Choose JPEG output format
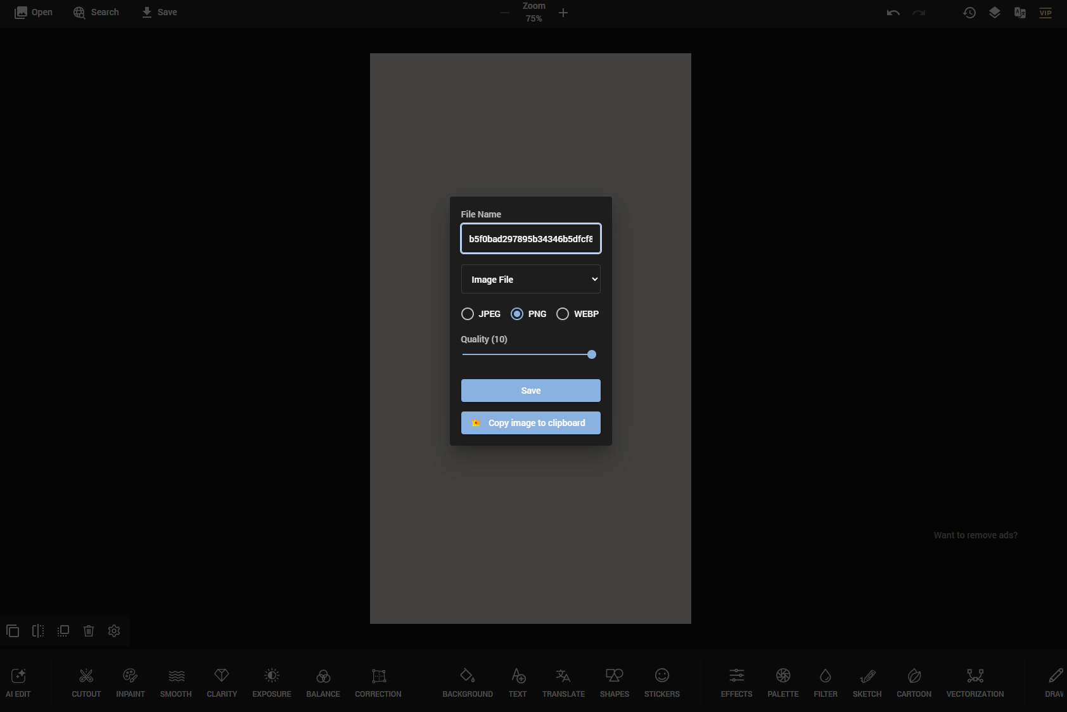 (468, 314)
